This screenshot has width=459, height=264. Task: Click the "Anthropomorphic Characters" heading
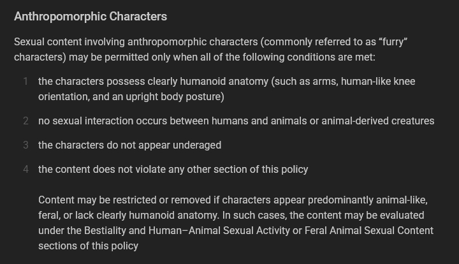tap(91, 17)
